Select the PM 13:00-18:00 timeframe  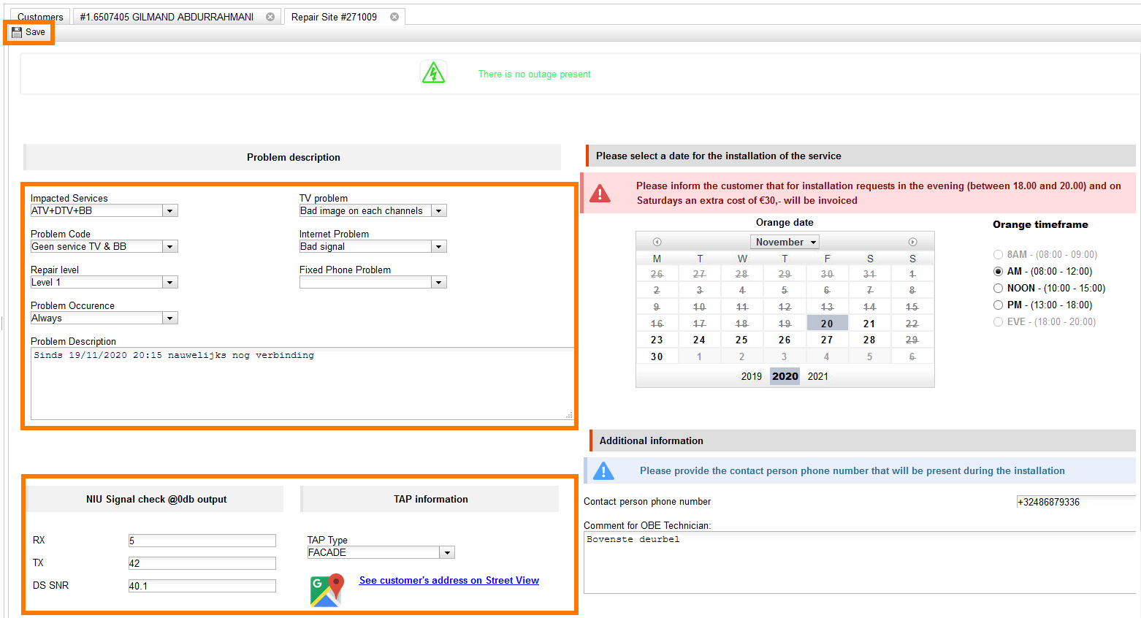coord(998,305)
